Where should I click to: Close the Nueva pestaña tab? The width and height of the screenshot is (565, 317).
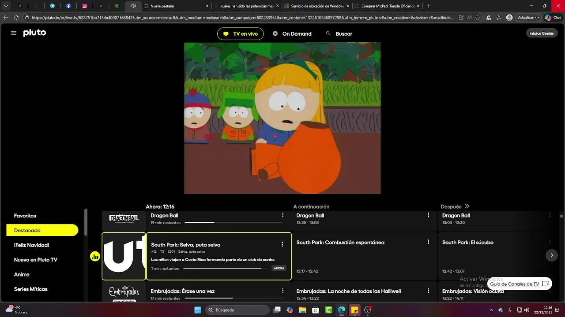(207, 6)
